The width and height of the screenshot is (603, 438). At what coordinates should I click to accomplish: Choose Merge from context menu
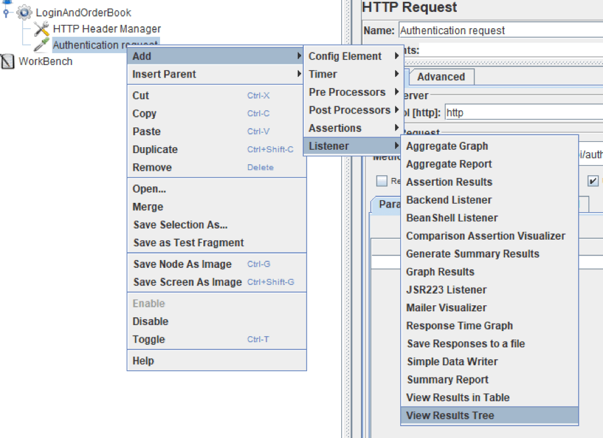coord(216,207)
